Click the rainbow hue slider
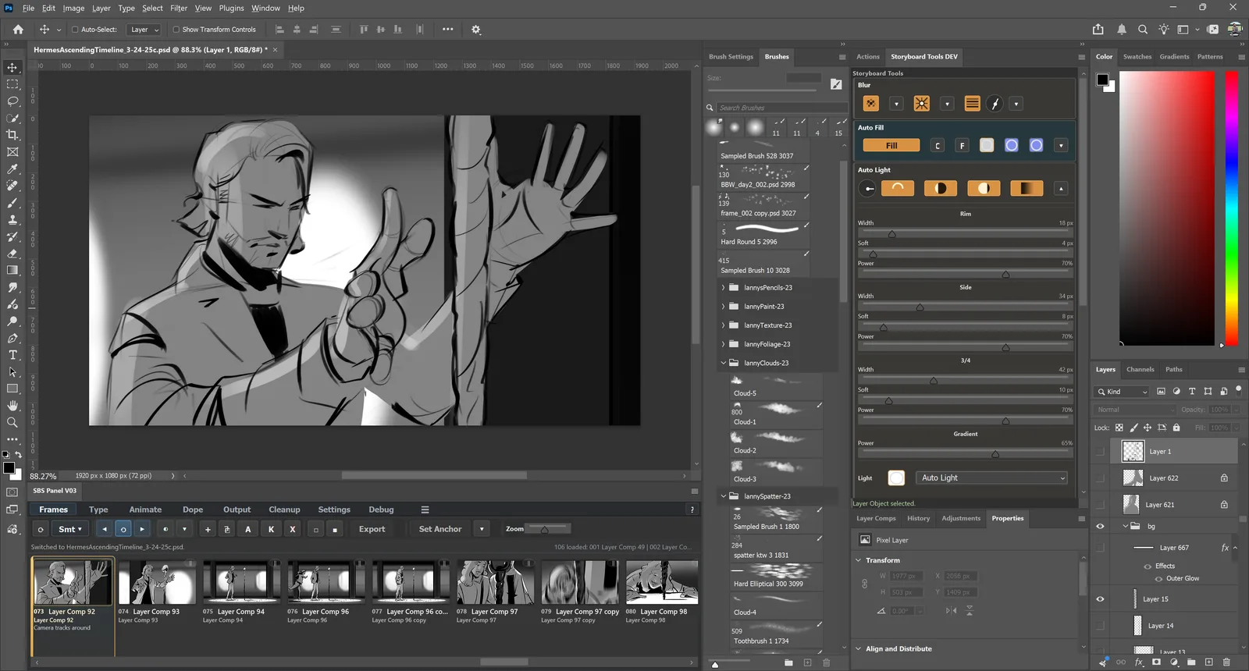 [1232, 208]
